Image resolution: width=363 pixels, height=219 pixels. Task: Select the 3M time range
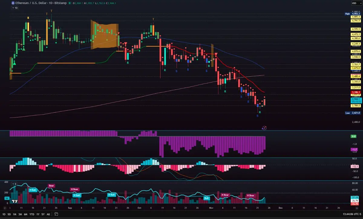tap(20, 214)
